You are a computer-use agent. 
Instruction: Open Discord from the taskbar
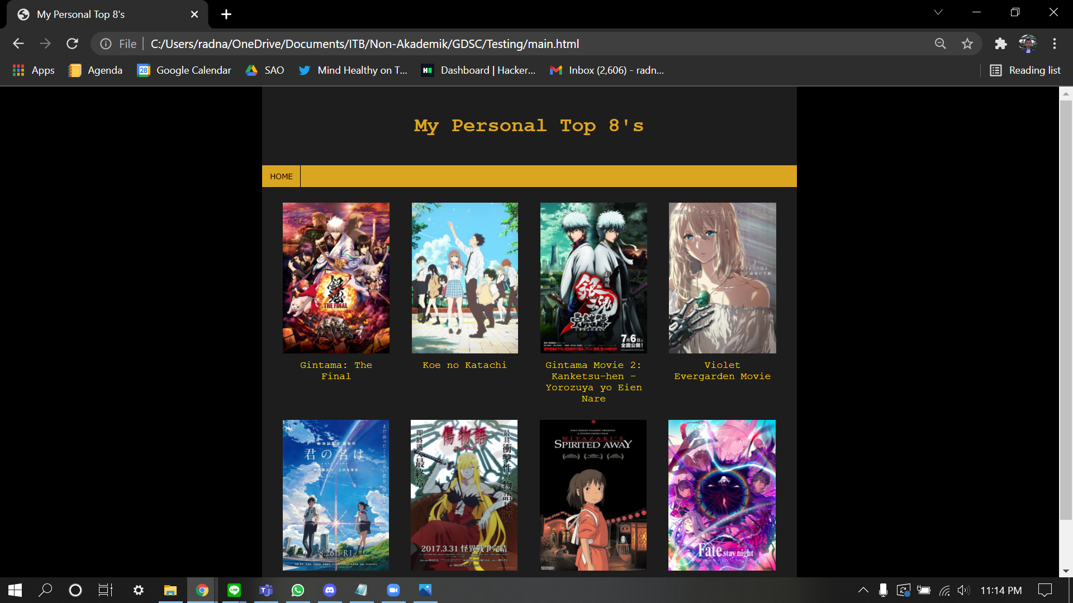click(330, 590)
